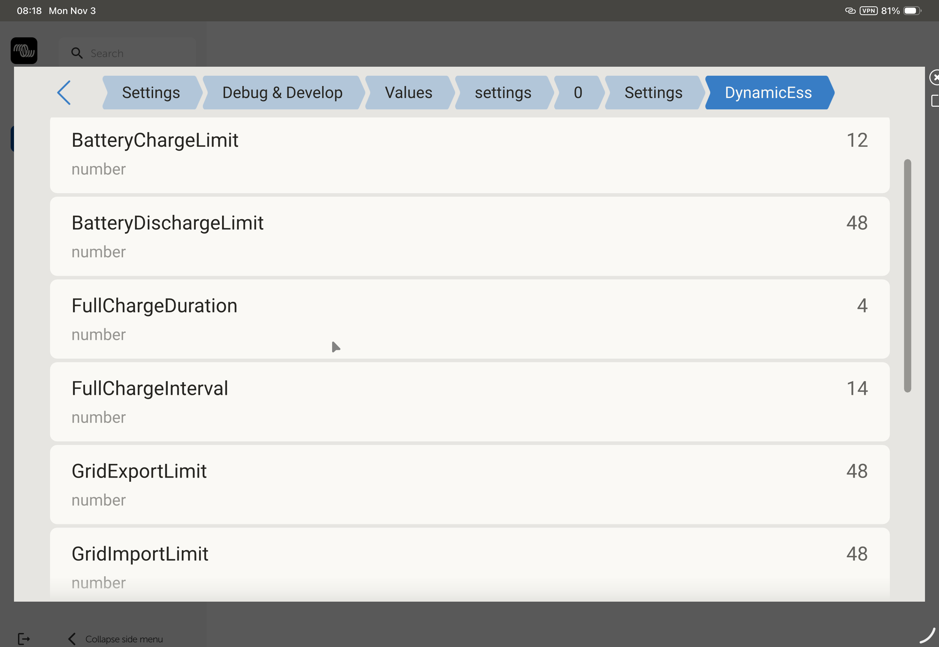Click the Victron logo icon
This screenshot has height=647, width=939.
click(x=24, y=51)
